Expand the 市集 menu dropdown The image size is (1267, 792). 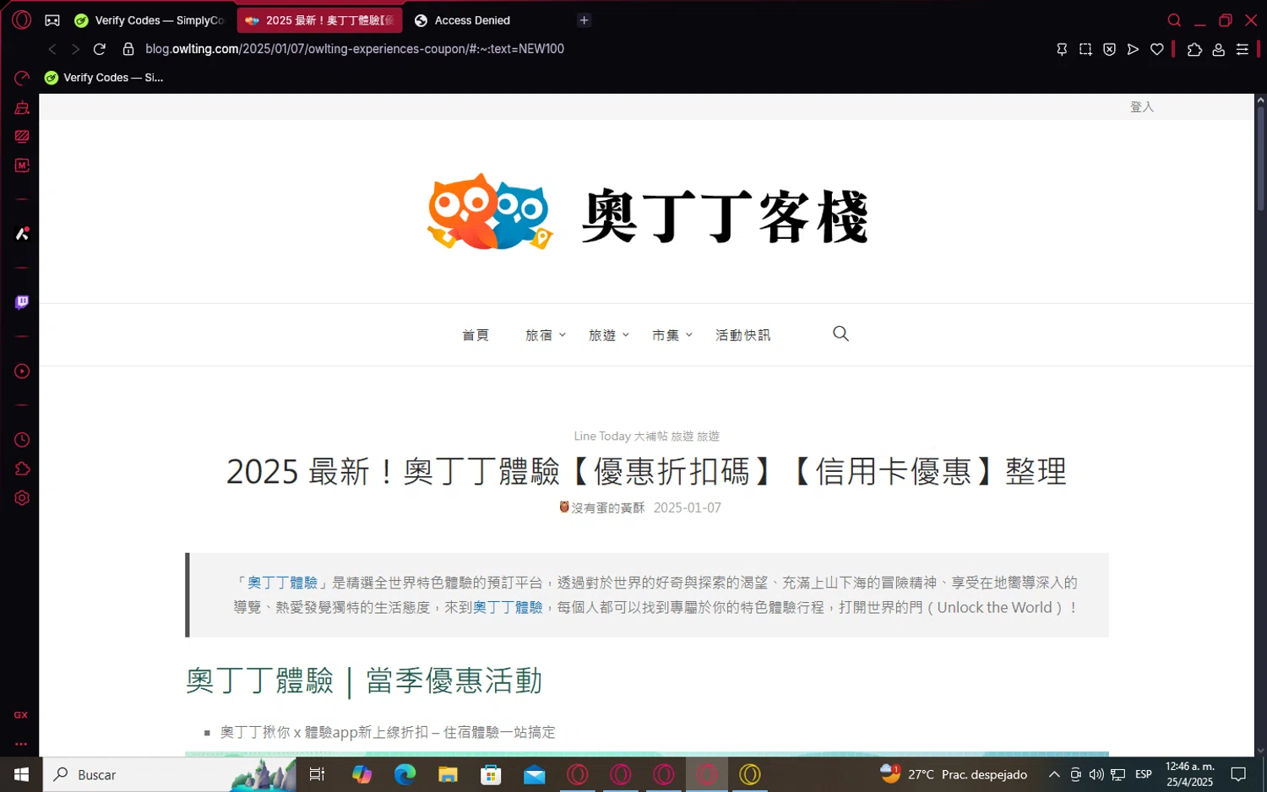tap(672, 335)
